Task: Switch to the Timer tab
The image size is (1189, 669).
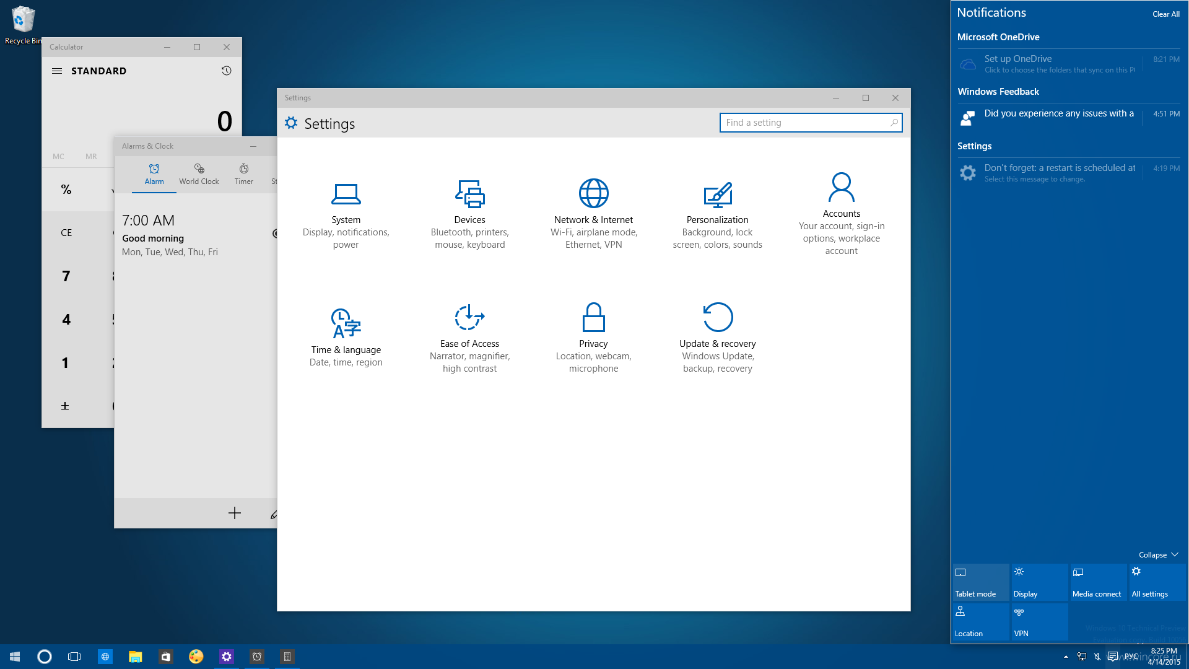Action: pos(244,174)
